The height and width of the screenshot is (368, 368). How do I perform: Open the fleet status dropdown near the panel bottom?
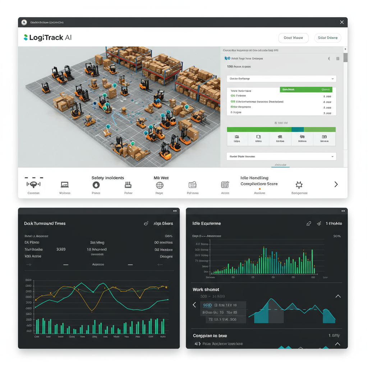tap(281, 156)
